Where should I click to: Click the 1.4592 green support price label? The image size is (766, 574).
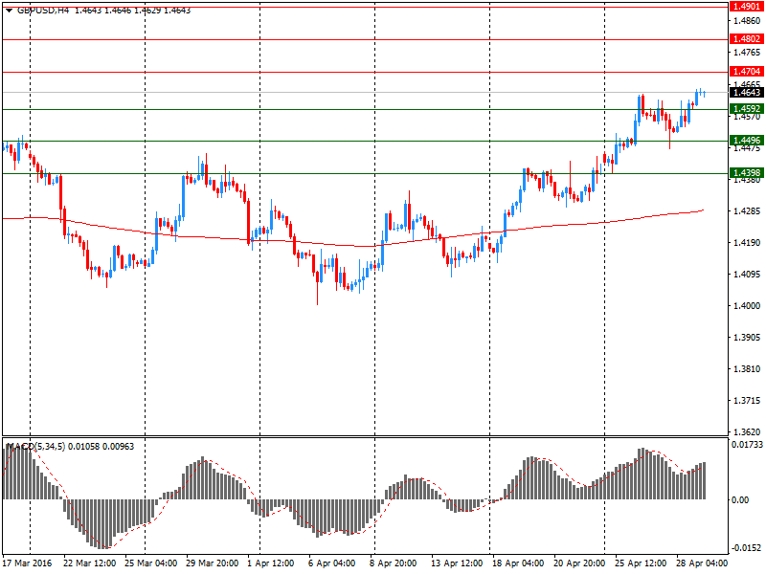tap(747, 109)
